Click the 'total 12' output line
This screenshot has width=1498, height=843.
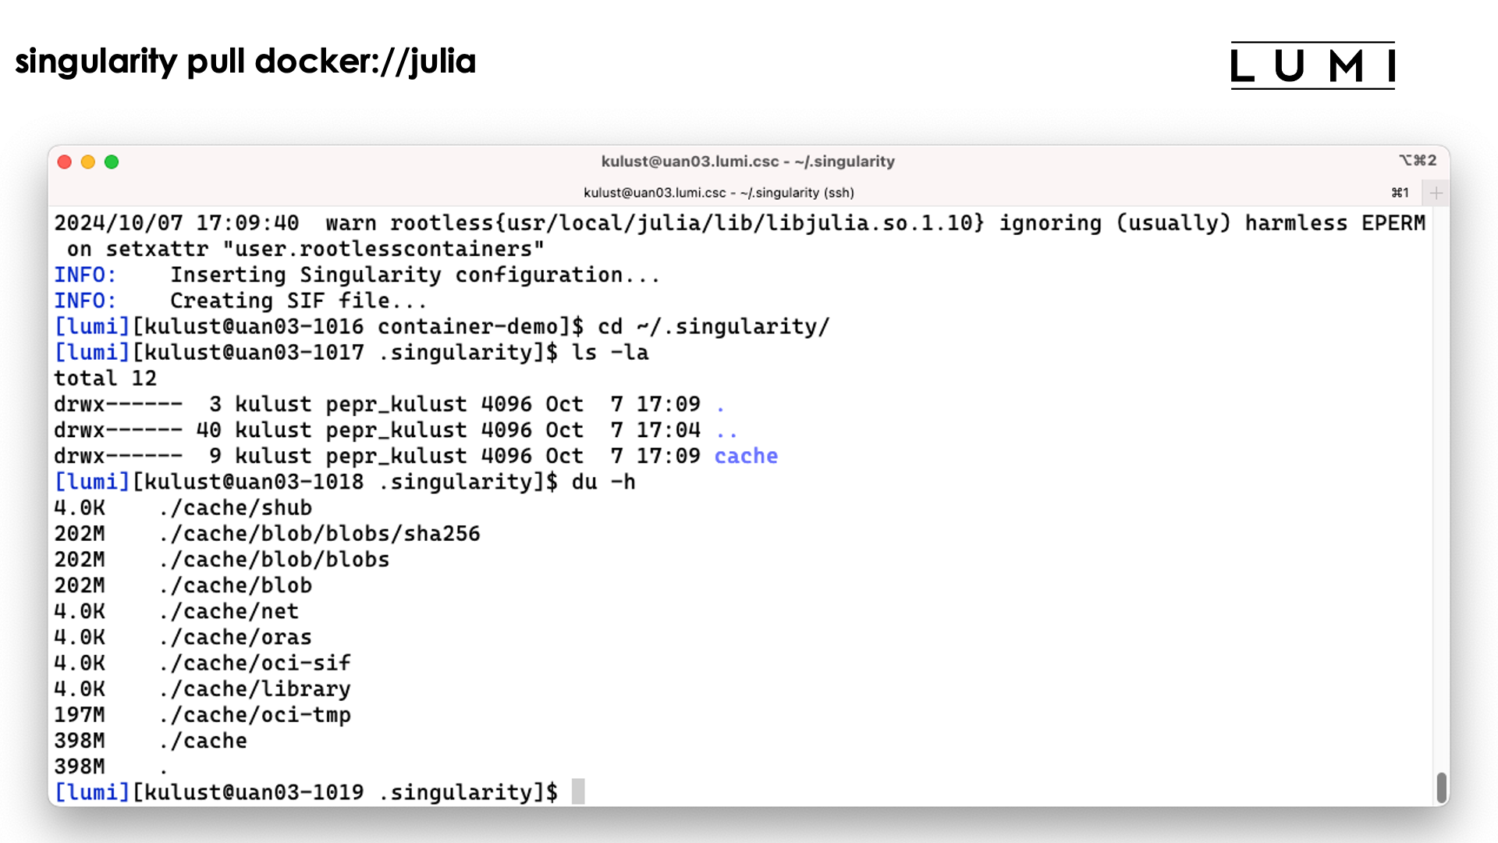(x=105, y=379)
